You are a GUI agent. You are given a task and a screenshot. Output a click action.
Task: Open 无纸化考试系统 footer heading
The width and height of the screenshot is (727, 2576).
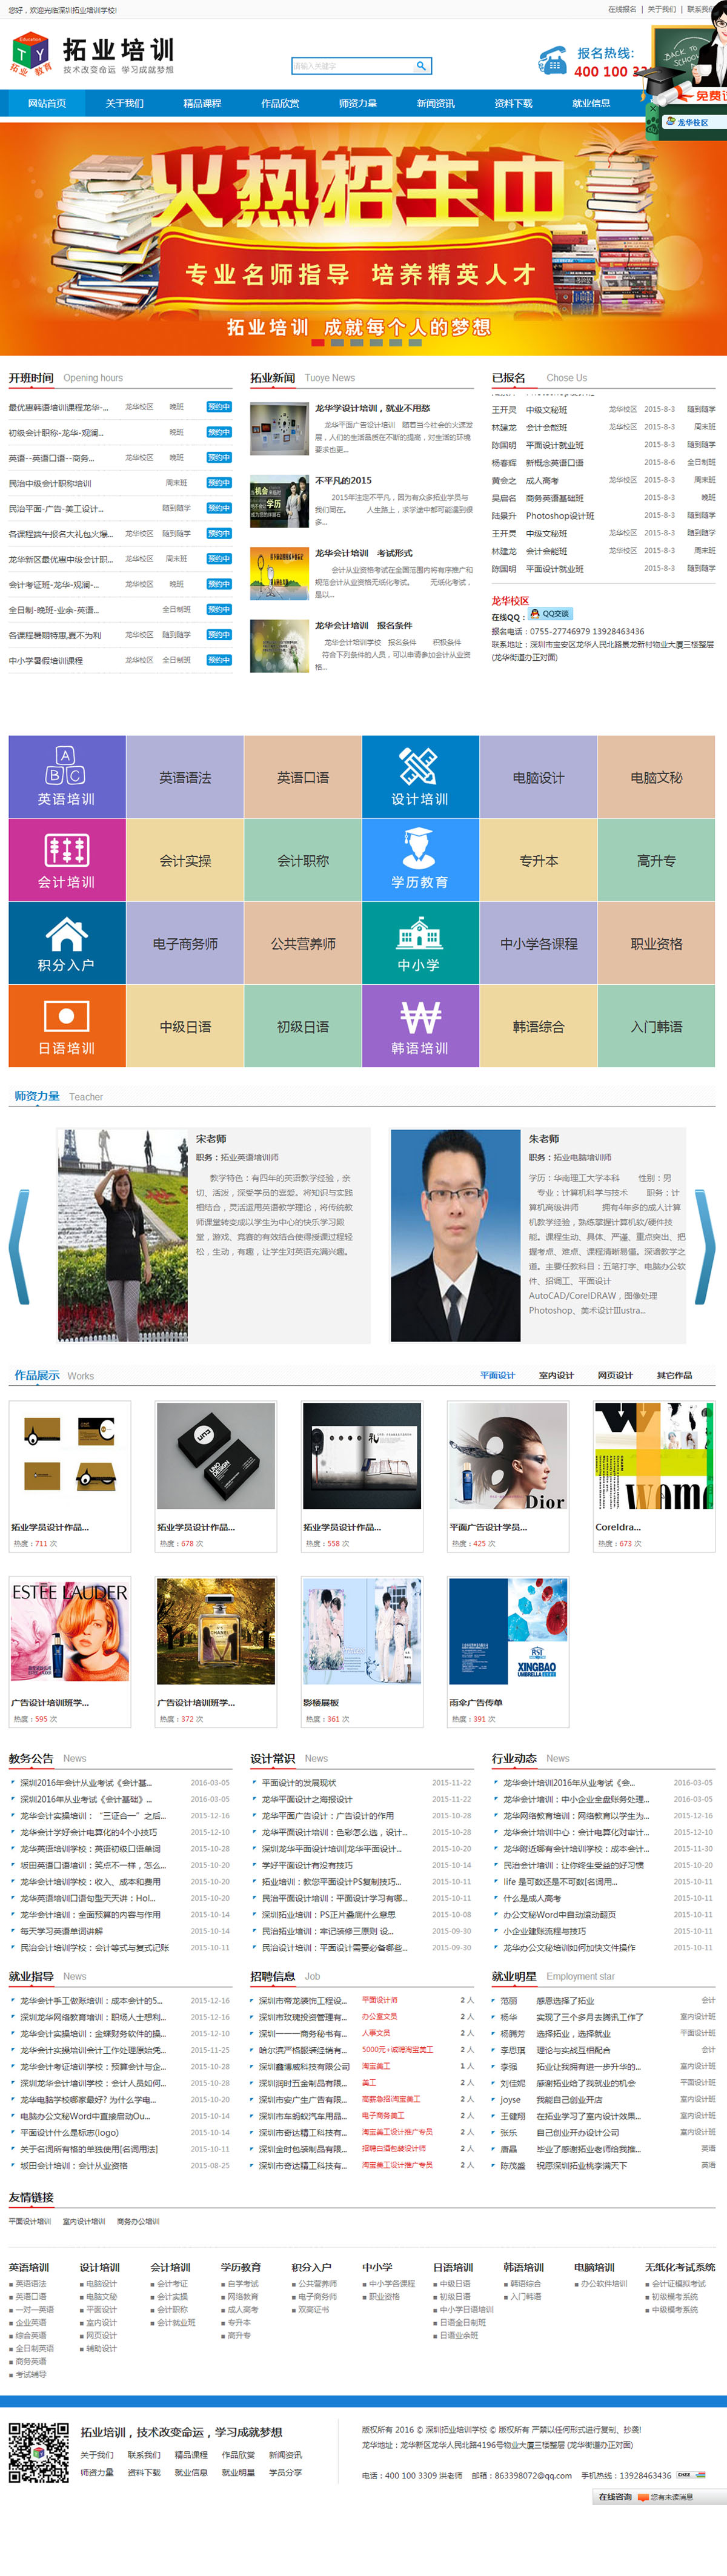click(x=680, y=2267)
